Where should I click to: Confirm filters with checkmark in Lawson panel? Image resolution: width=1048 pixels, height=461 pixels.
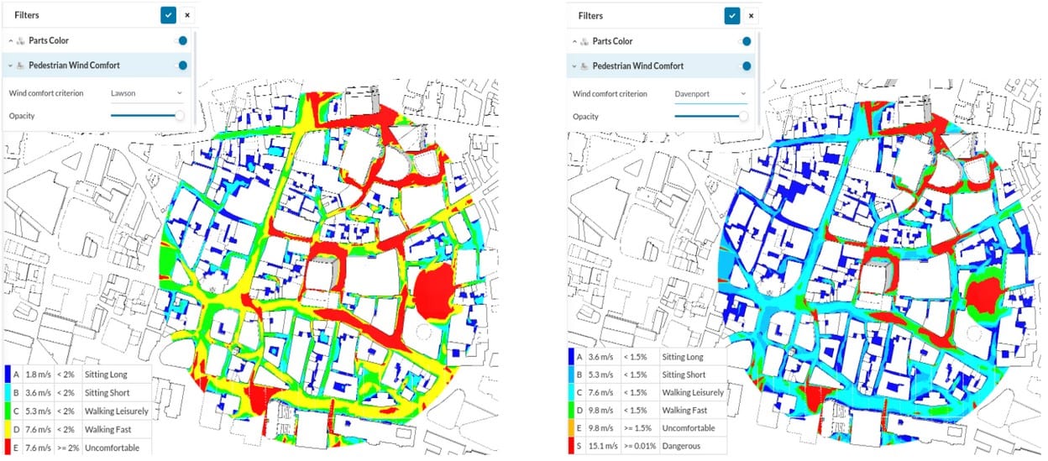click(x=169, y=15)
